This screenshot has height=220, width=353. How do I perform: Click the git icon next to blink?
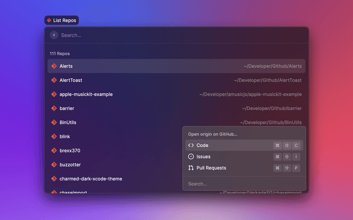[54, 136]
